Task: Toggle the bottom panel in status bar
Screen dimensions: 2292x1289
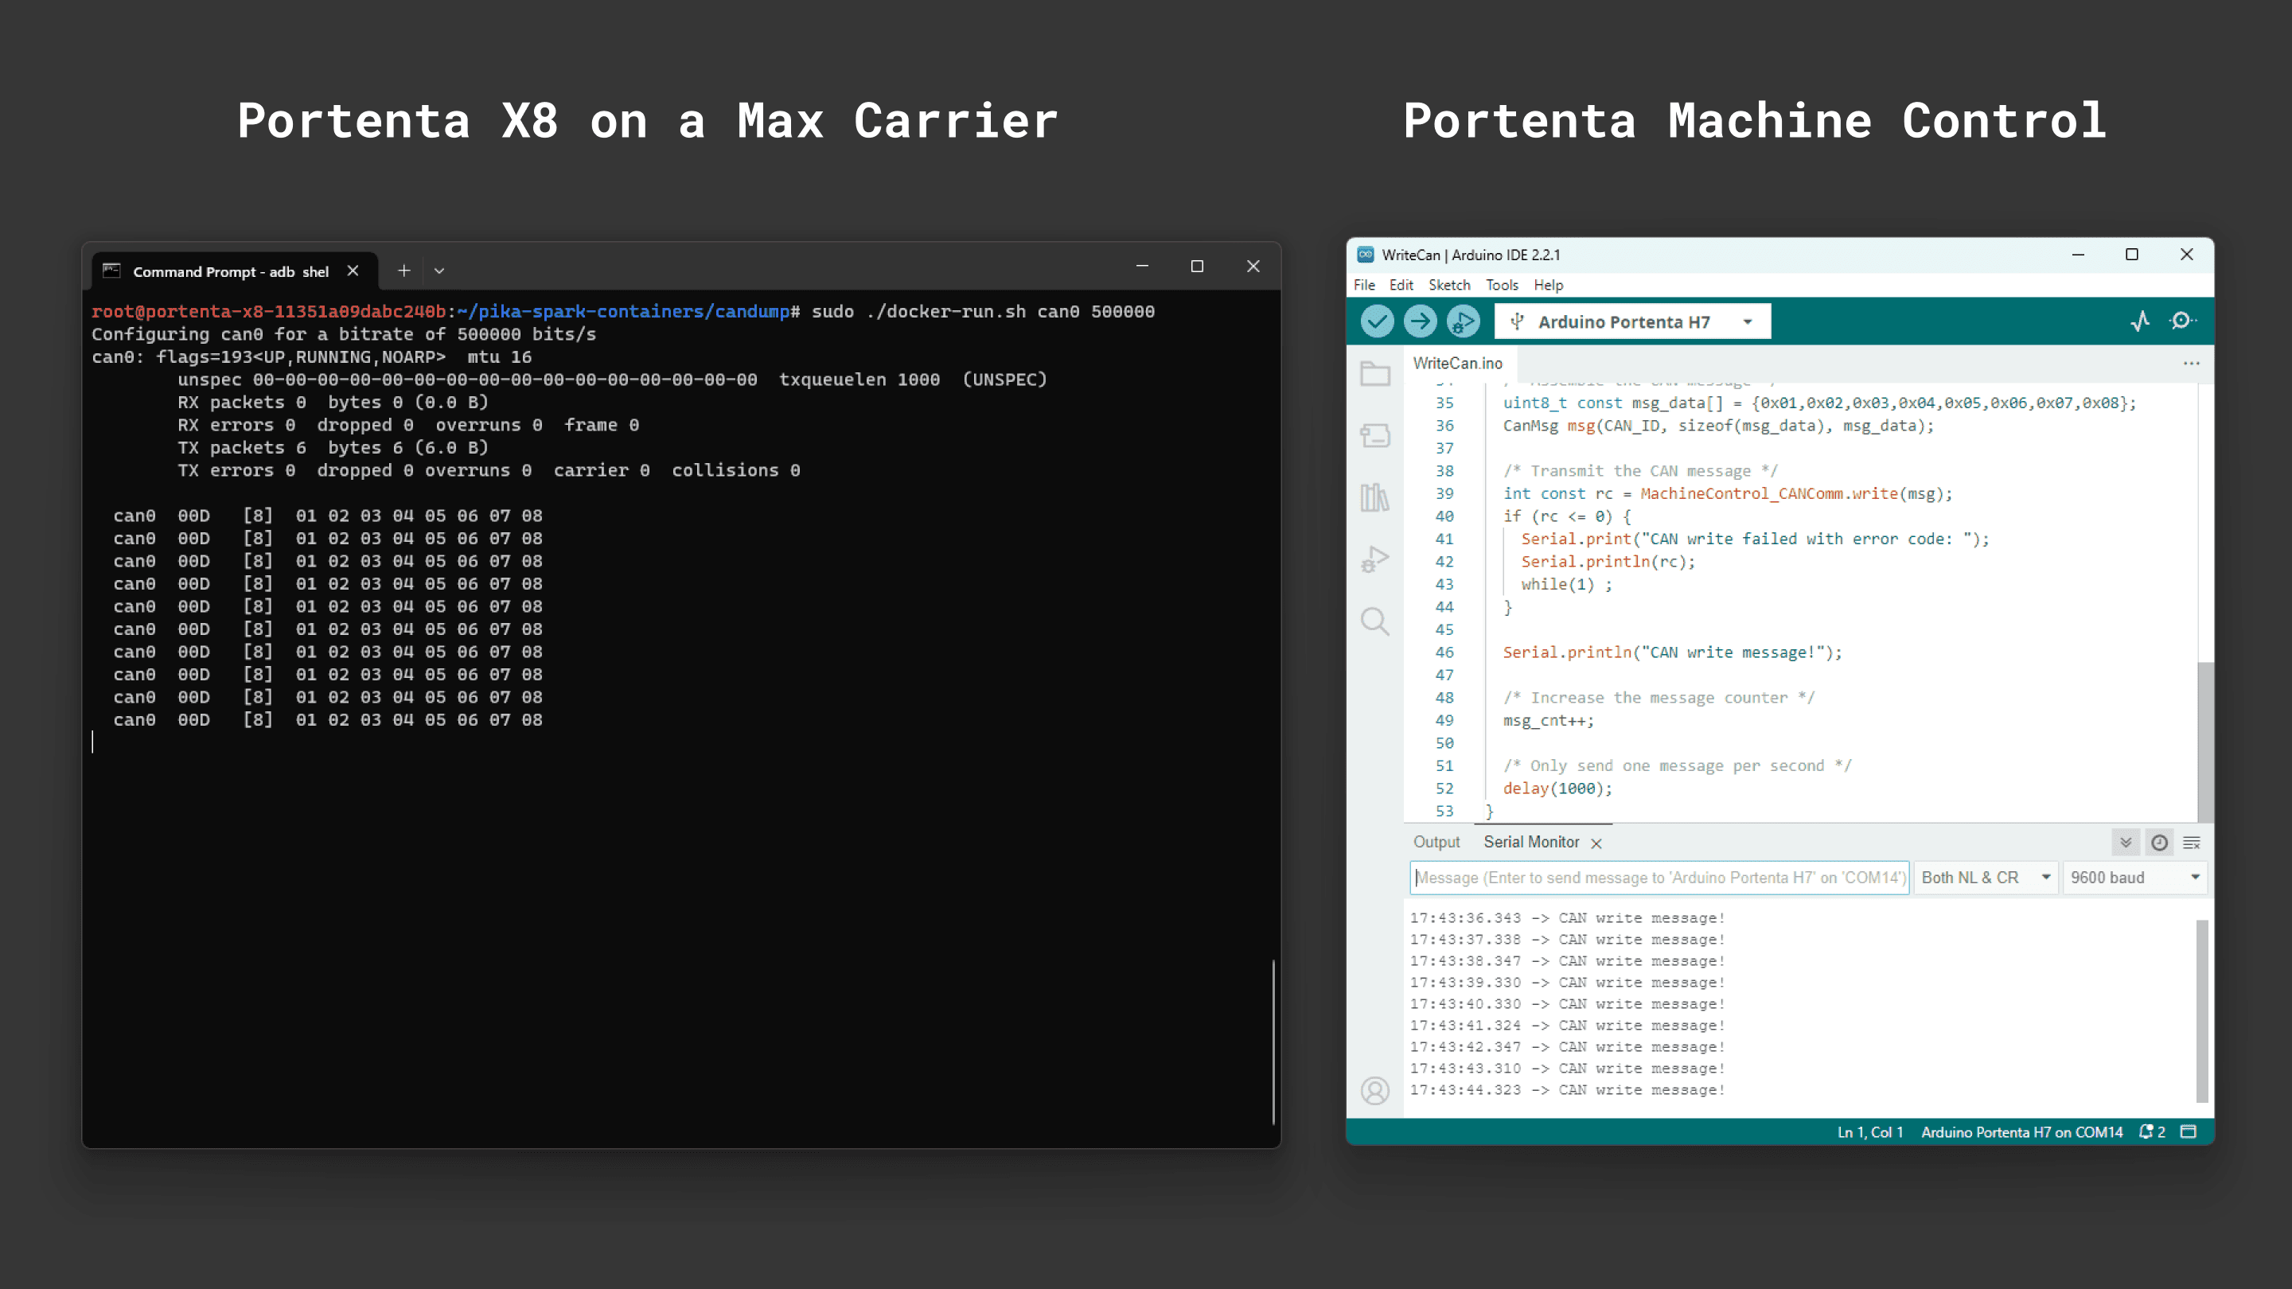Action: click(2189, 1131)
